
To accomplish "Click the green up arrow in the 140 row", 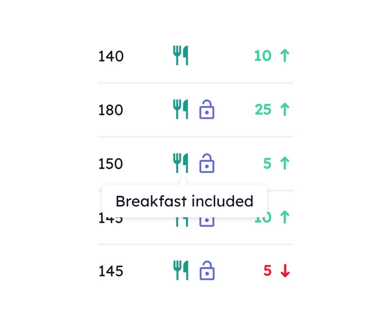I will 284,56.
